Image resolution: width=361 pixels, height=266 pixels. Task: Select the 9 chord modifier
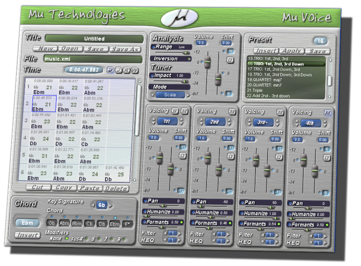(x=124, y=240)
